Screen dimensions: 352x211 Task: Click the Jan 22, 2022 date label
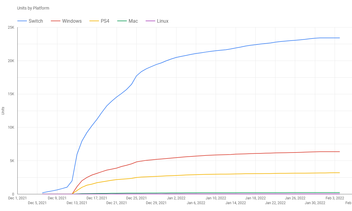tap(275, 203)
